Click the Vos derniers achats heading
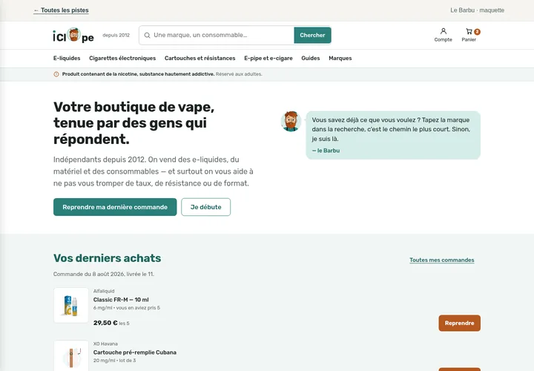 (x=108, y=258)
